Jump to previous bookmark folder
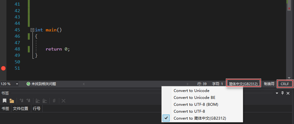The width and height of the screenshot is (294, 124). [x=38, y=101]
